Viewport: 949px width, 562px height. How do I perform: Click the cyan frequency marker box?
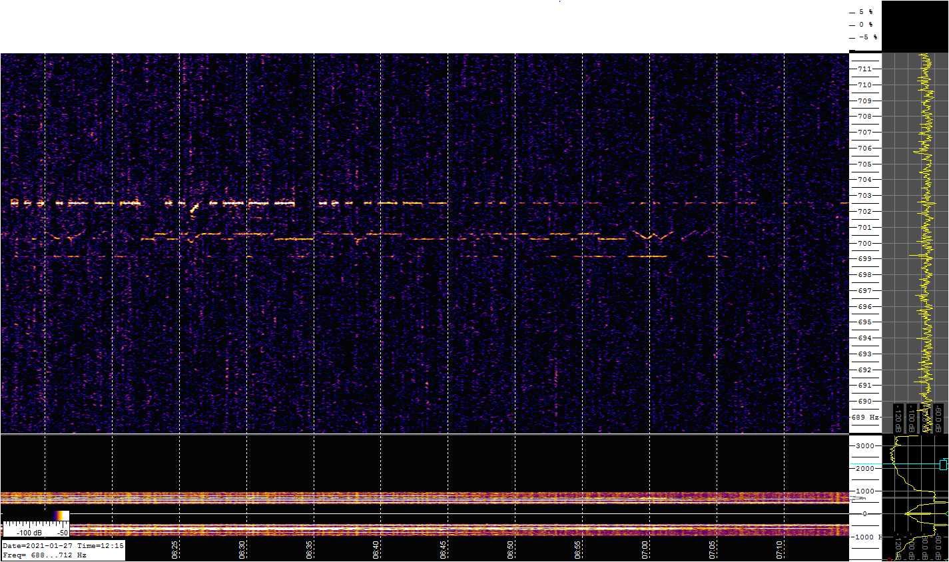pos(943,464)
